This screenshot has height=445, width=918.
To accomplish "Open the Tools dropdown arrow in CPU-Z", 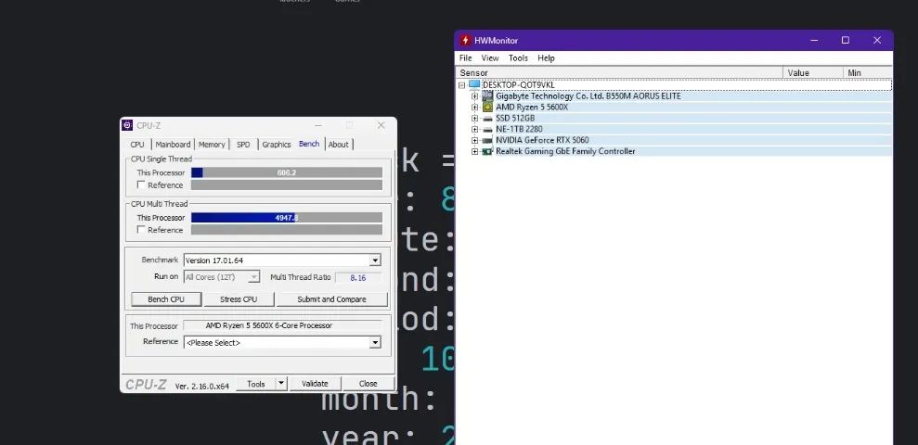I will click(281, 384).
